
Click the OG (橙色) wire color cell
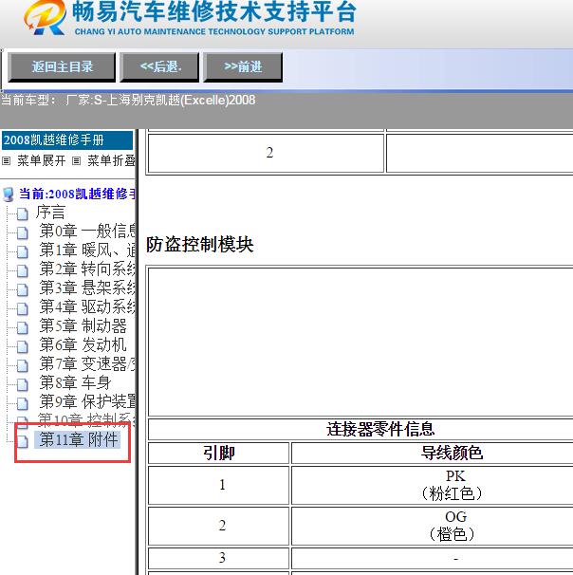tap(433, 526)
